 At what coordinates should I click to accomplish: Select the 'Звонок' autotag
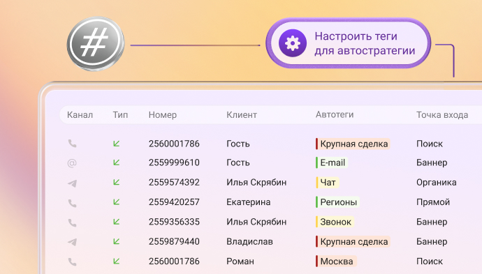[335, 222]
